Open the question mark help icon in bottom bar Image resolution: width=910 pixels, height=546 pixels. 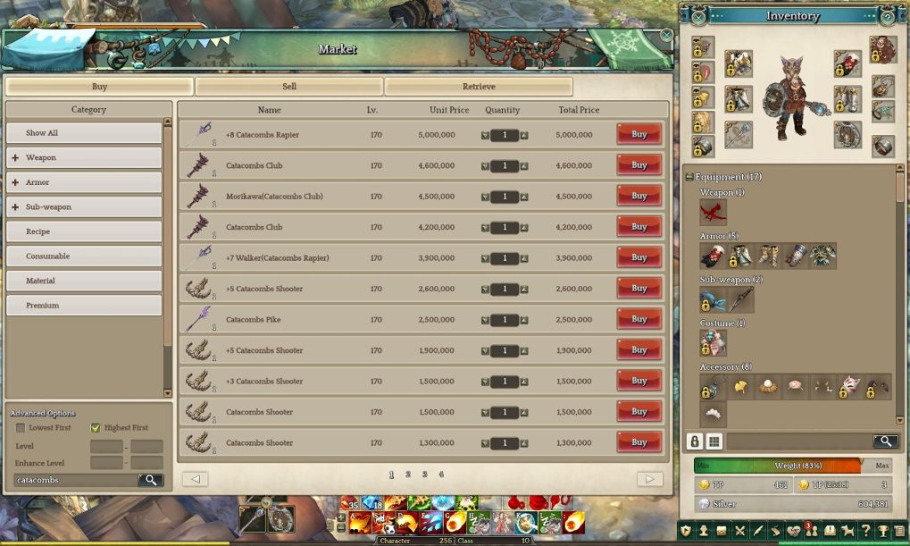(865, 530)
